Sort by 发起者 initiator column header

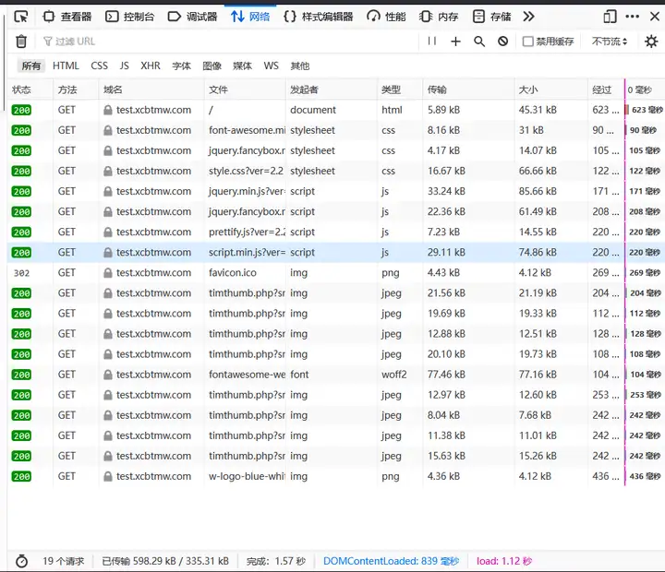(332, 89)
